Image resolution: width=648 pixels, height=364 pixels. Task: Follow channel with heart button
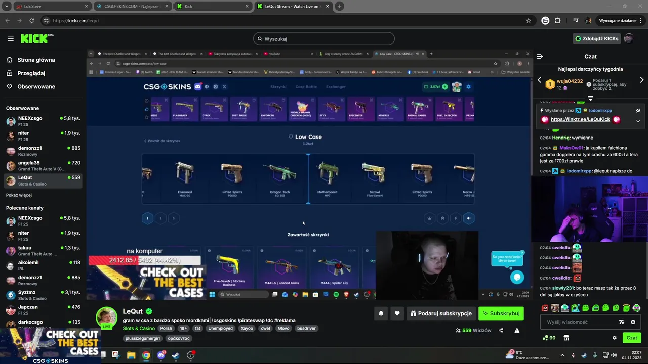397,313
